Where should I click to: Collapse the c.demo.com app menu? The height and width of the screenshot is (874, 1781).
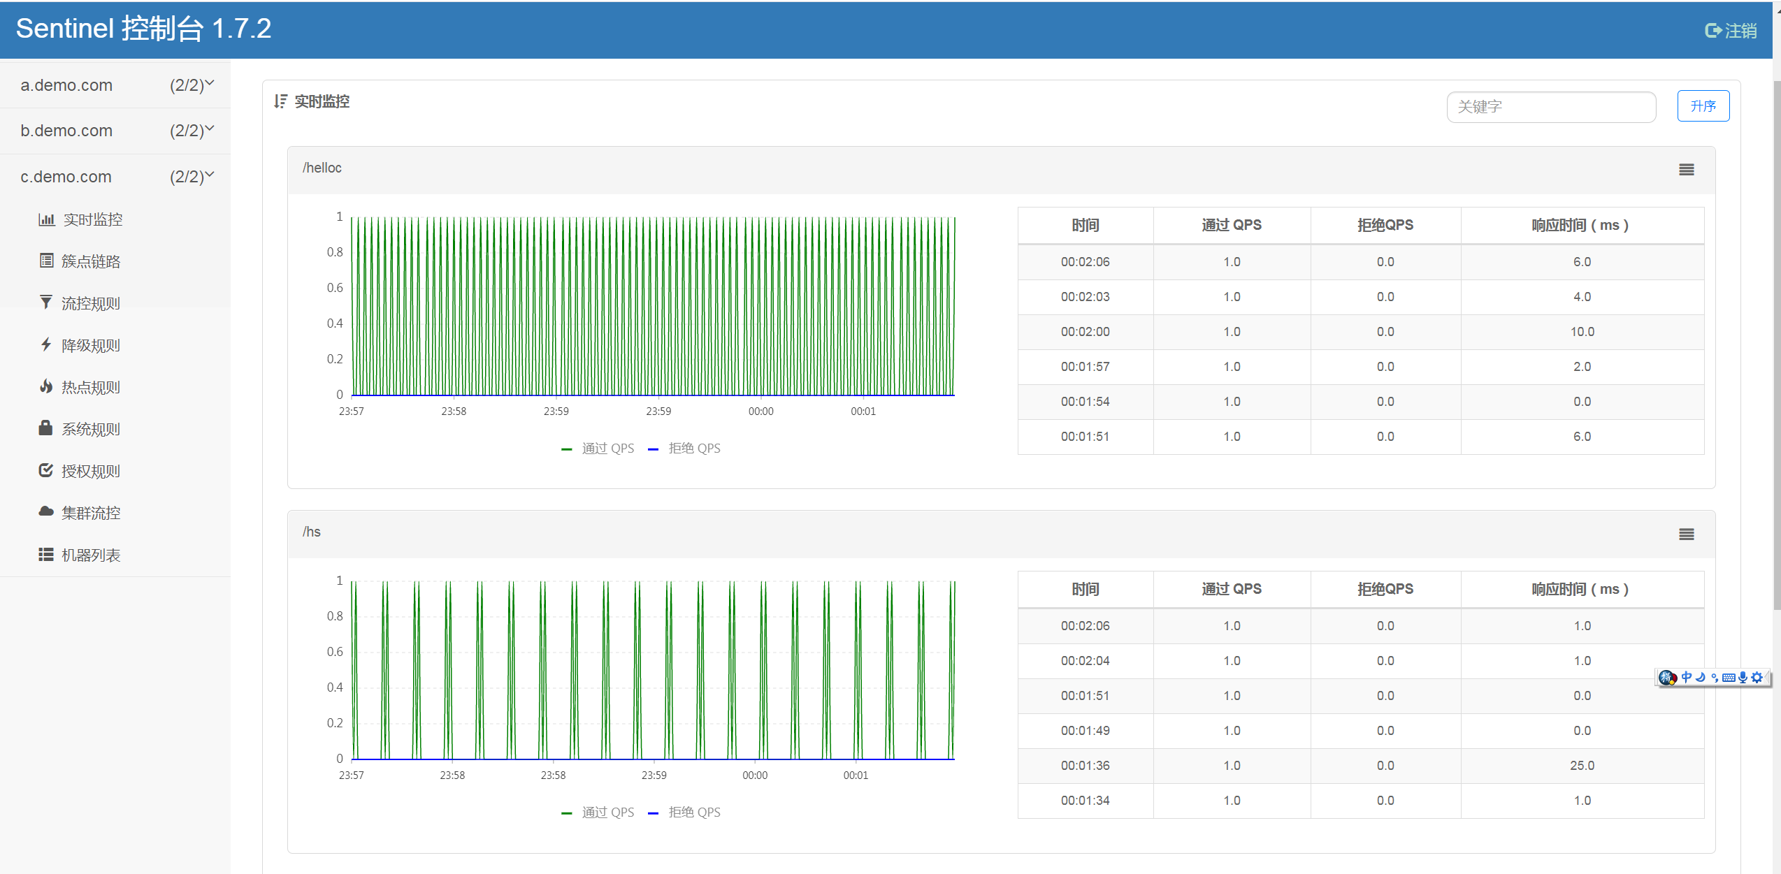[x=115, y=177]
